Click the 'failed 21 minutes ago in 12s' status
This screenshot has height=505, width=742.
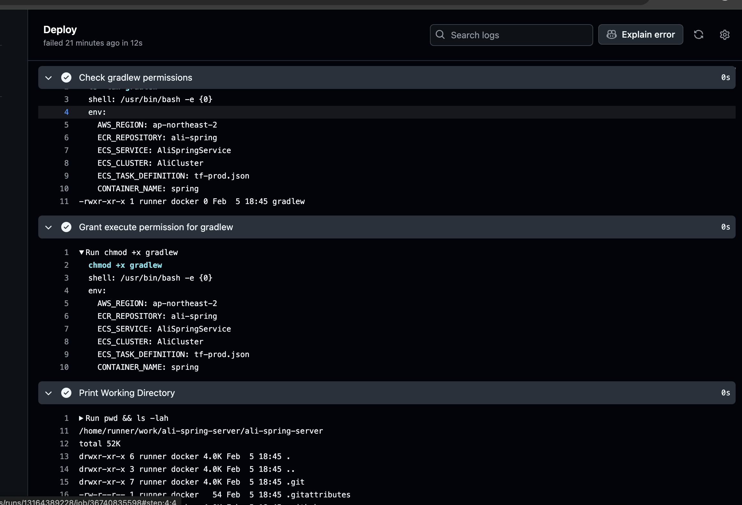point(93,43)
